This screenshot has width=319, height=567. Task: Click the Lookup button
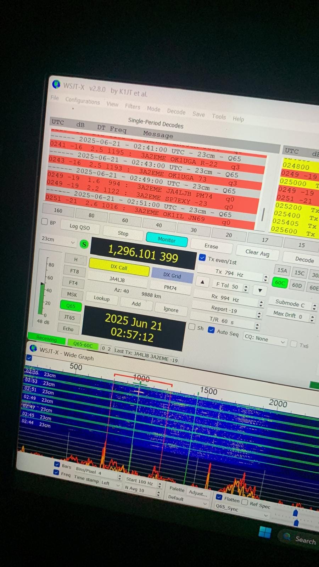coord(101,298)
